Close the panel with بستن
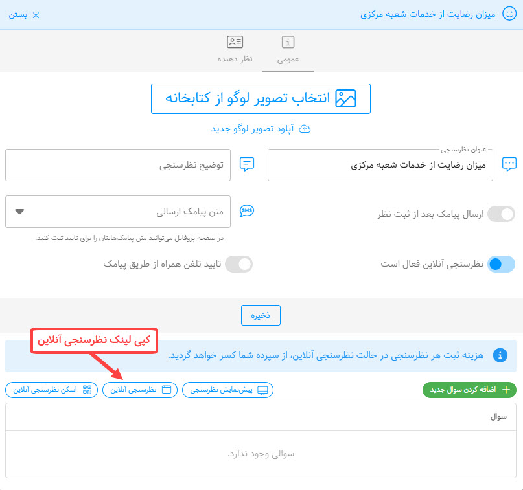 click(x=23, y=14)
